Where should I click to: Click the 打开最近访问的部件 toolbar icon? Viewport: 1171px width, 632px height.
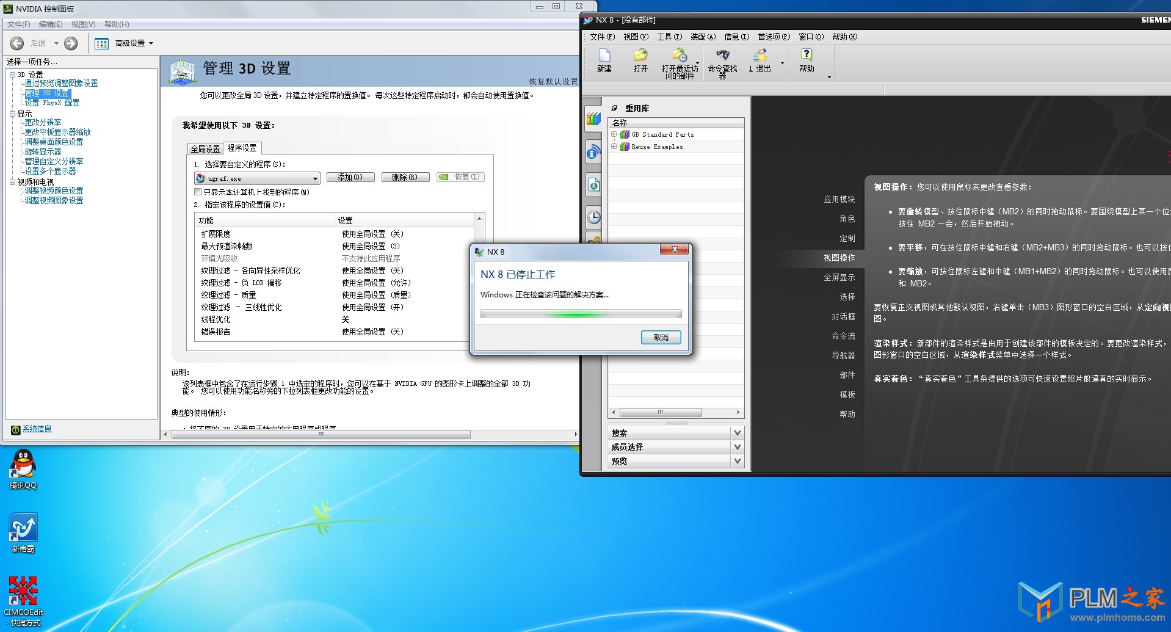pos(680,63)
